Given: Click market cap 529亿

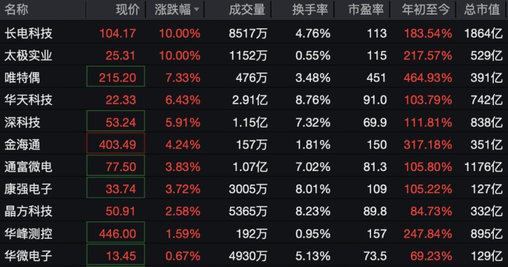Looking at the screenshot, I should coord(487,56).
